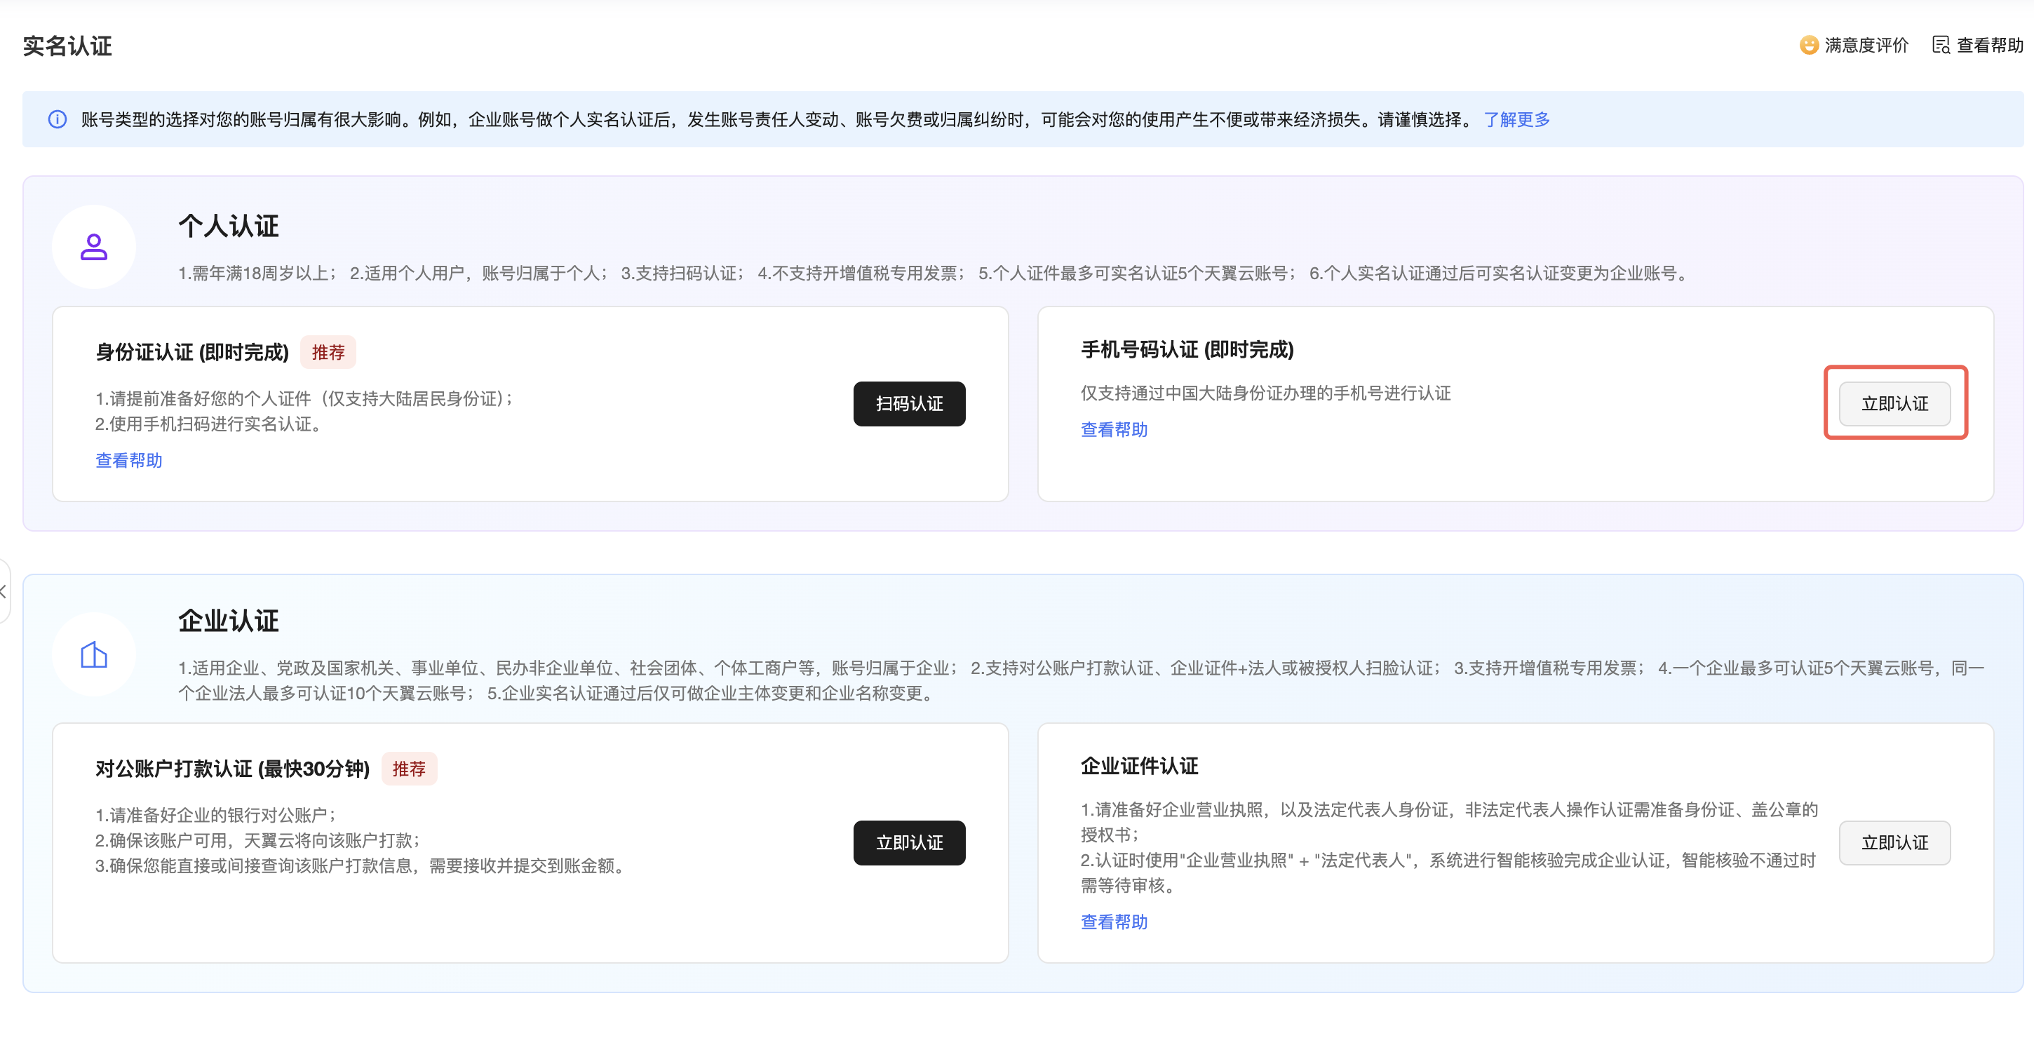Screen dimensions: 2034x1045
Task: Click the 扫码认证 button
Action: (910, 403)
